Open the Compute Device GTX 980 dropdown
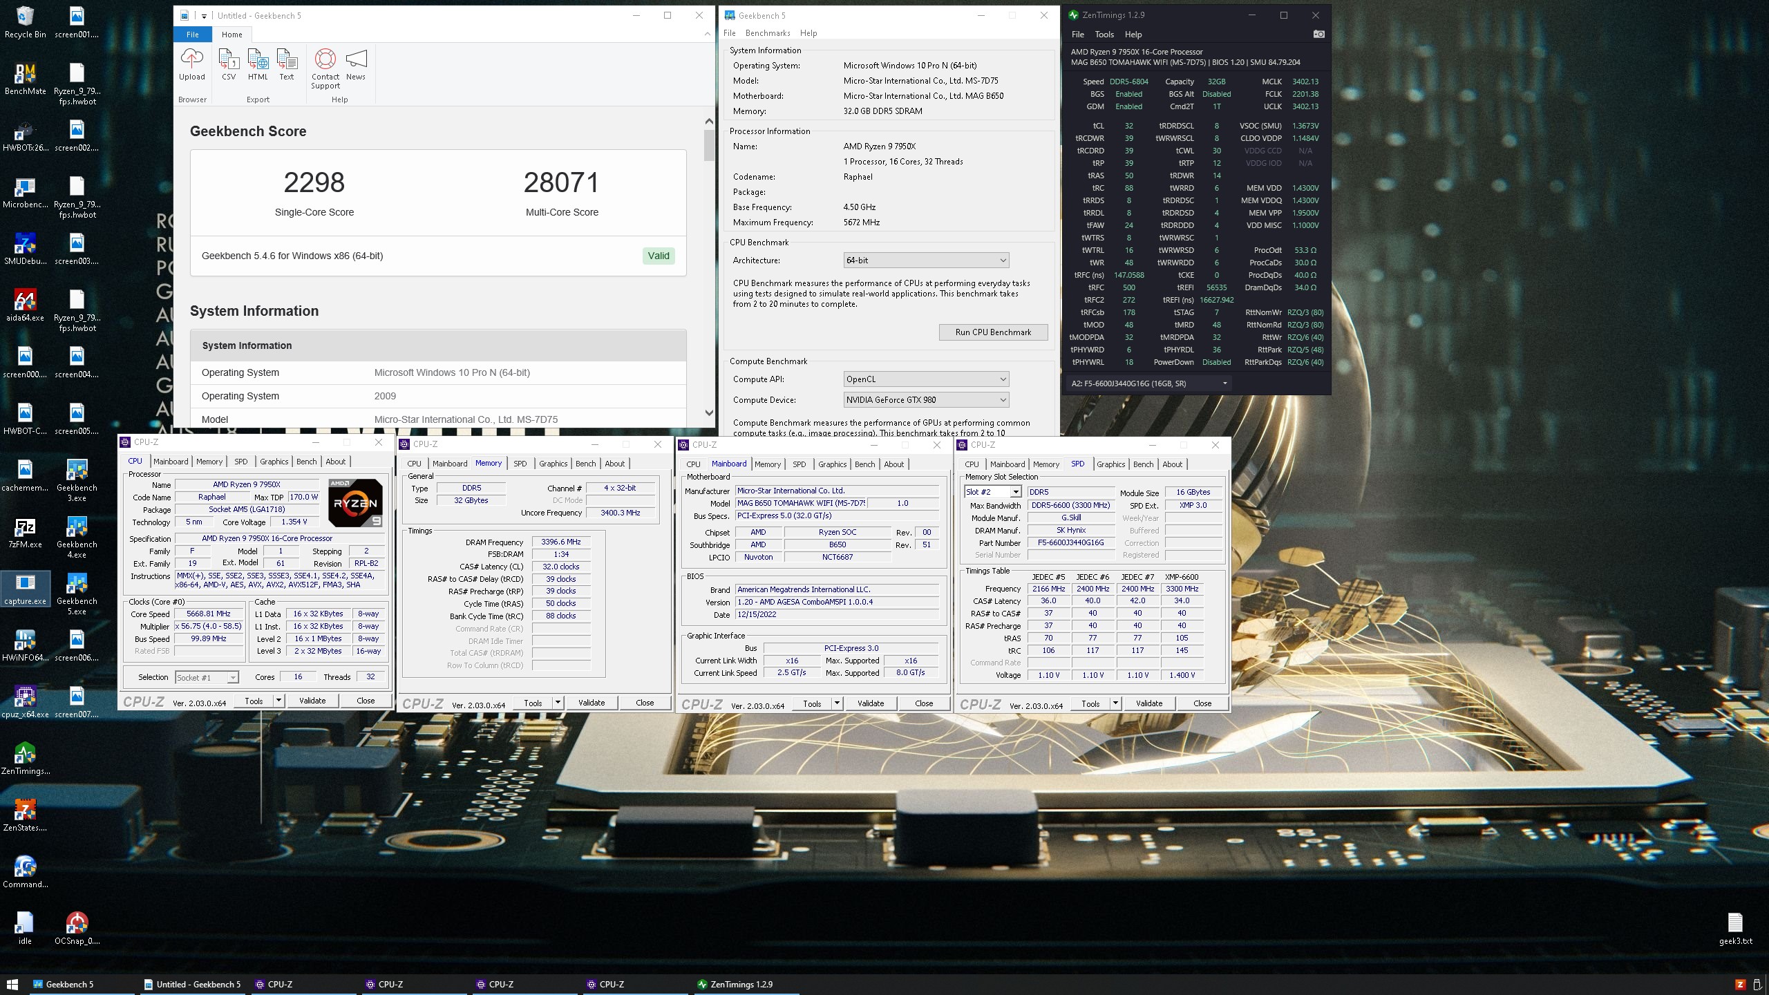 926,399
